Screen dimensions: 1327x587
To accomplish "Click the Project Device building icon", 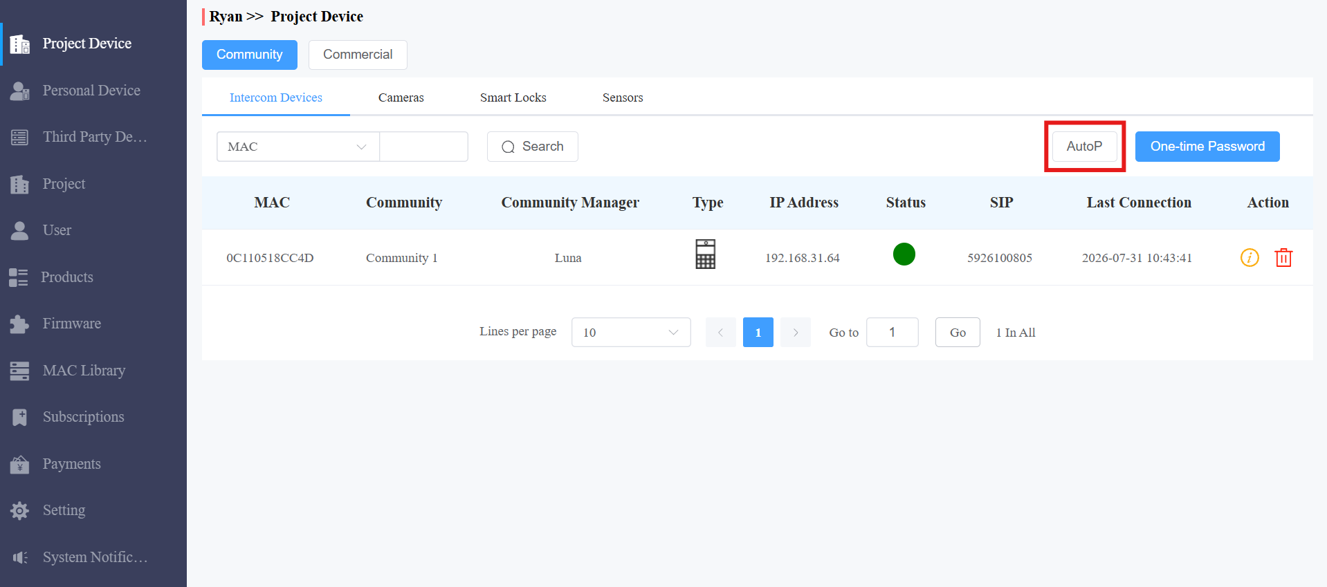I will coord(20,44).
